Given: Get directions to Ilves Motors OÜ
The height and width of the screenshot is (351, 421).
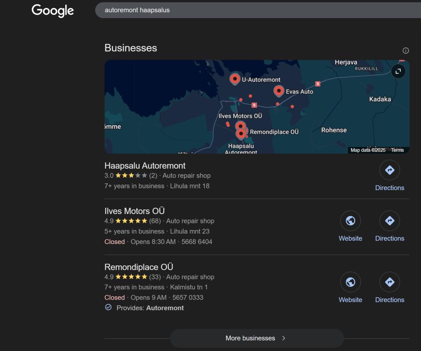Looking at the screenshot, I should [x=389, y=221].
